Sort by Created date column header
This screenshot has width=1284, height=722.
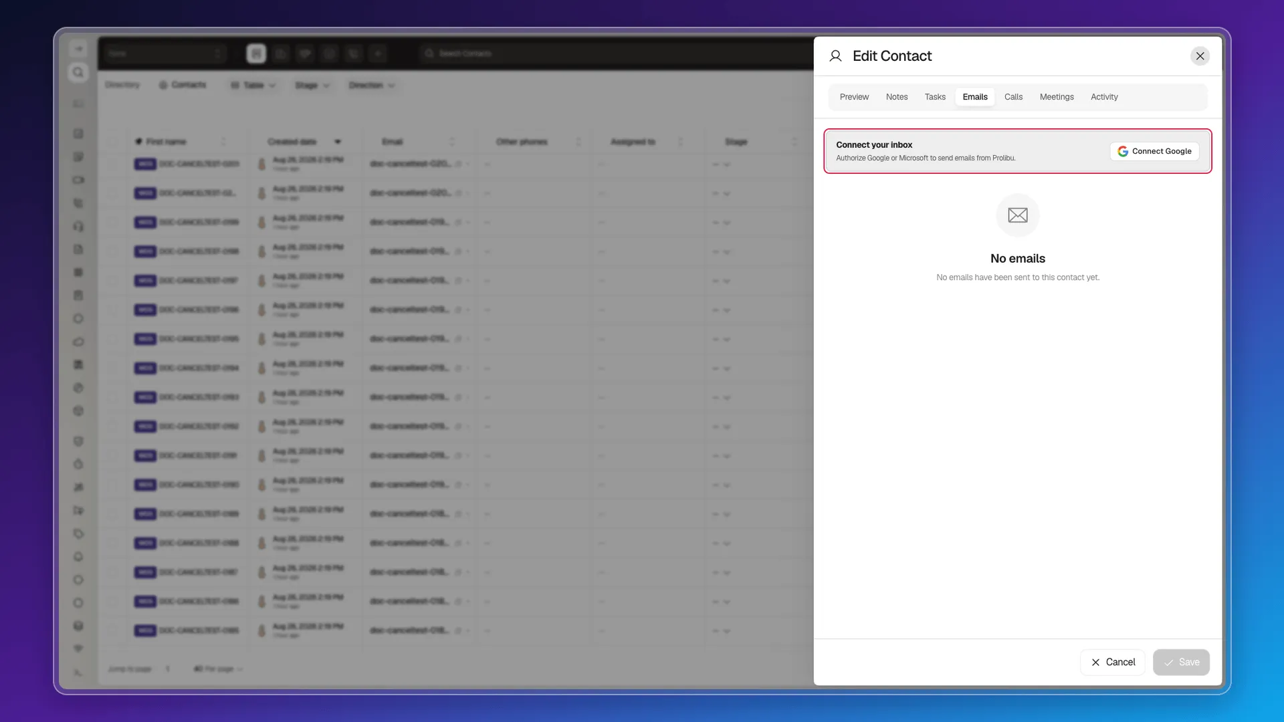[304, 142]
